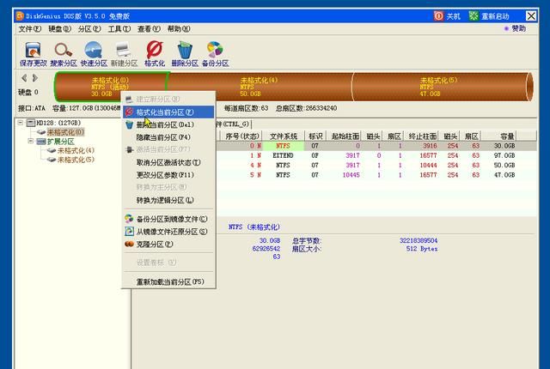This screenshot has height=369, width=550.
Task: Click the 容量 column header
Action: [499, 136]
